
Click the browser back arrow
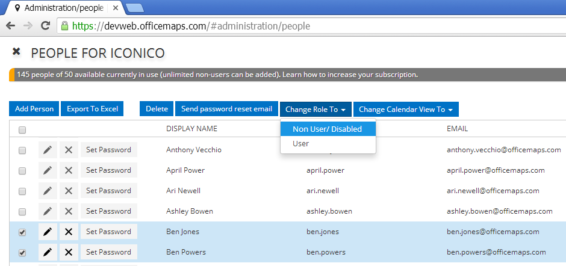(11, 26)
